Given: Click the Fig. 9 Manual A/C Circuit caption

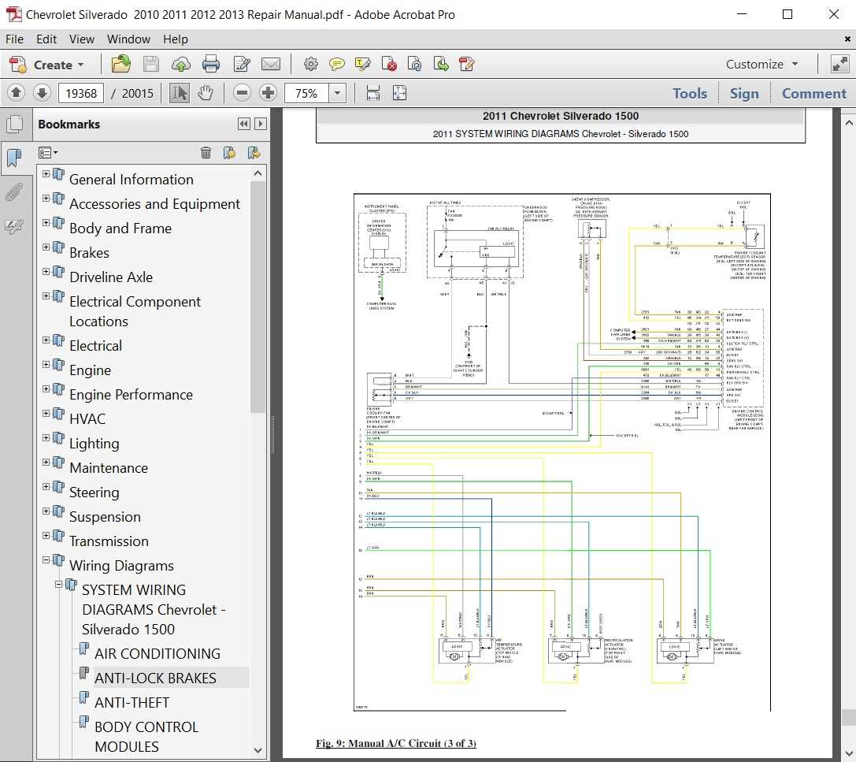Looking at the screenshot, I should click(x=396, y=743).
